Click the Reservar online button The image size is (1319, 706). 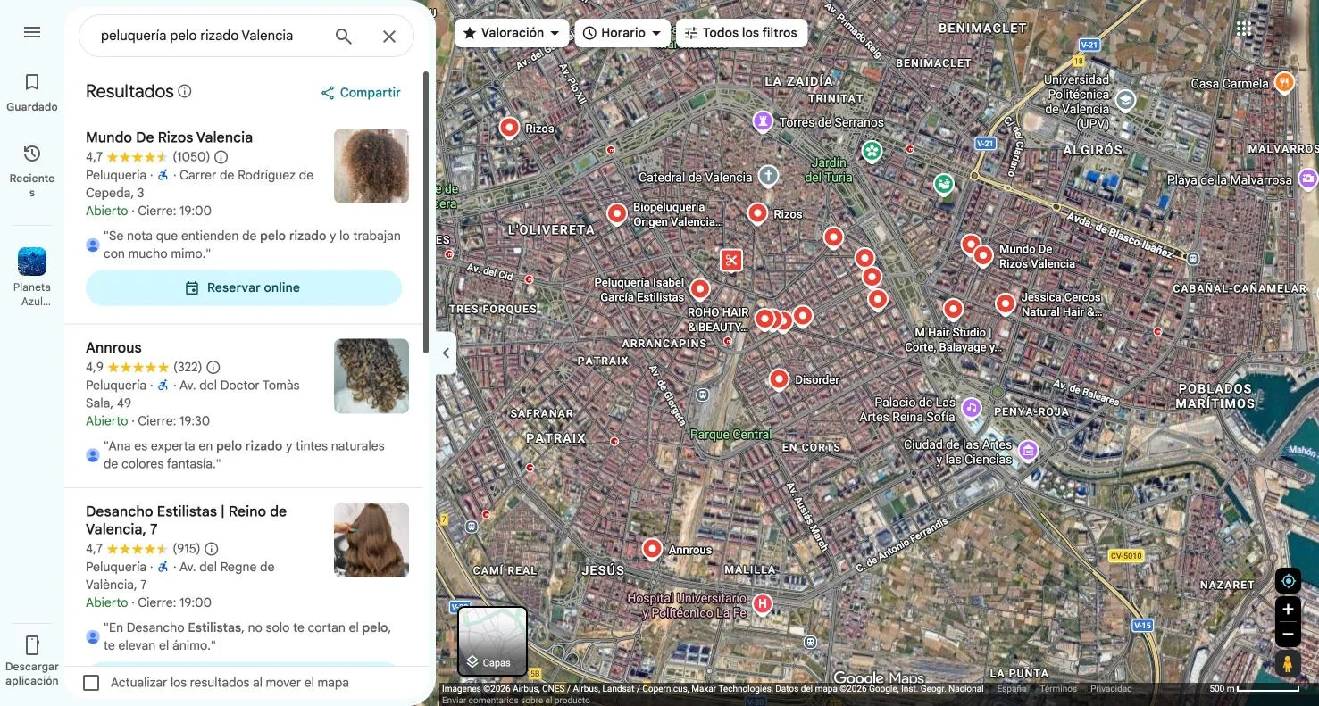click(244, 287)
